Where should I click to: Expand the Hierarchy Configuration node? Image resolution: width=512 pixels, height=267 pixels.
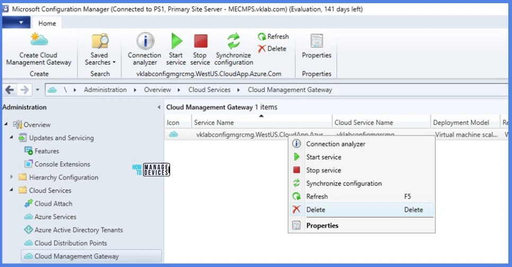12,177
